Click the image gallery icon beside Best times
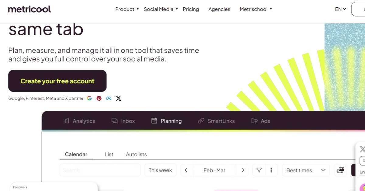This screenshot has width=365, height=191. [x=341, y=170]
